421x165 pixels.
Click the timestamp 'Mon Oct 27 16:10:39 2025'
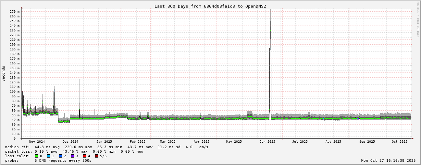[x=388, y=160]
